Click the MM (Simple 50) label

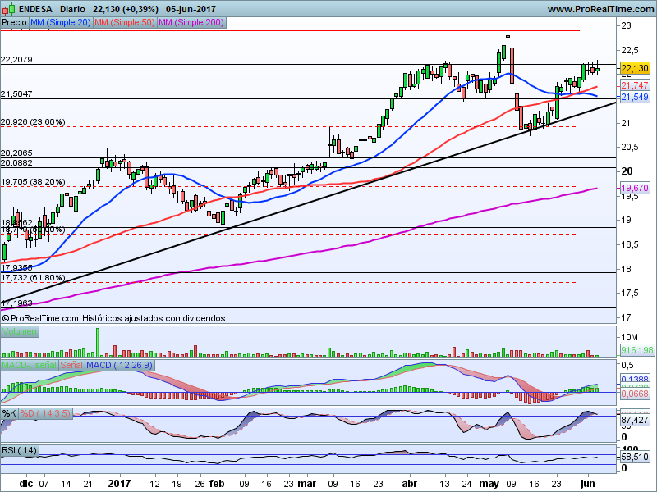point(123,24)
